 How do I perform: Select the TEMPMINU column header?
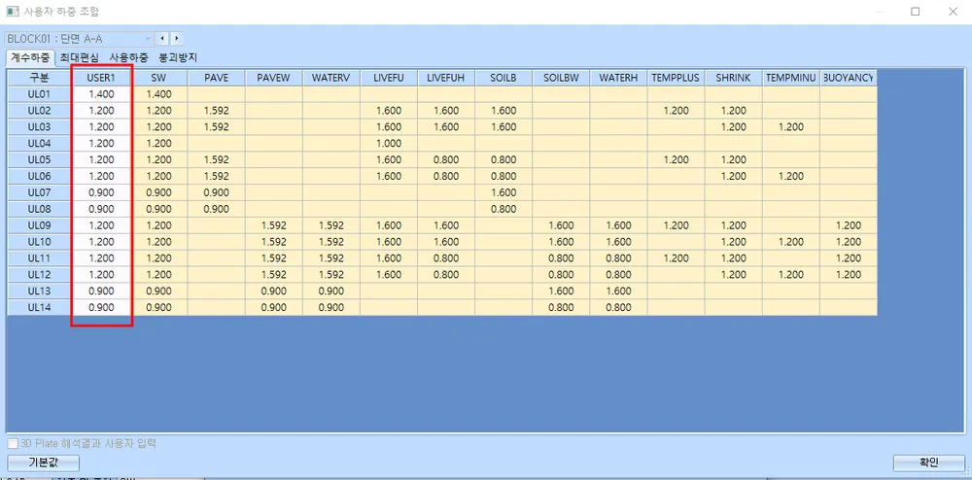[791, 78]
